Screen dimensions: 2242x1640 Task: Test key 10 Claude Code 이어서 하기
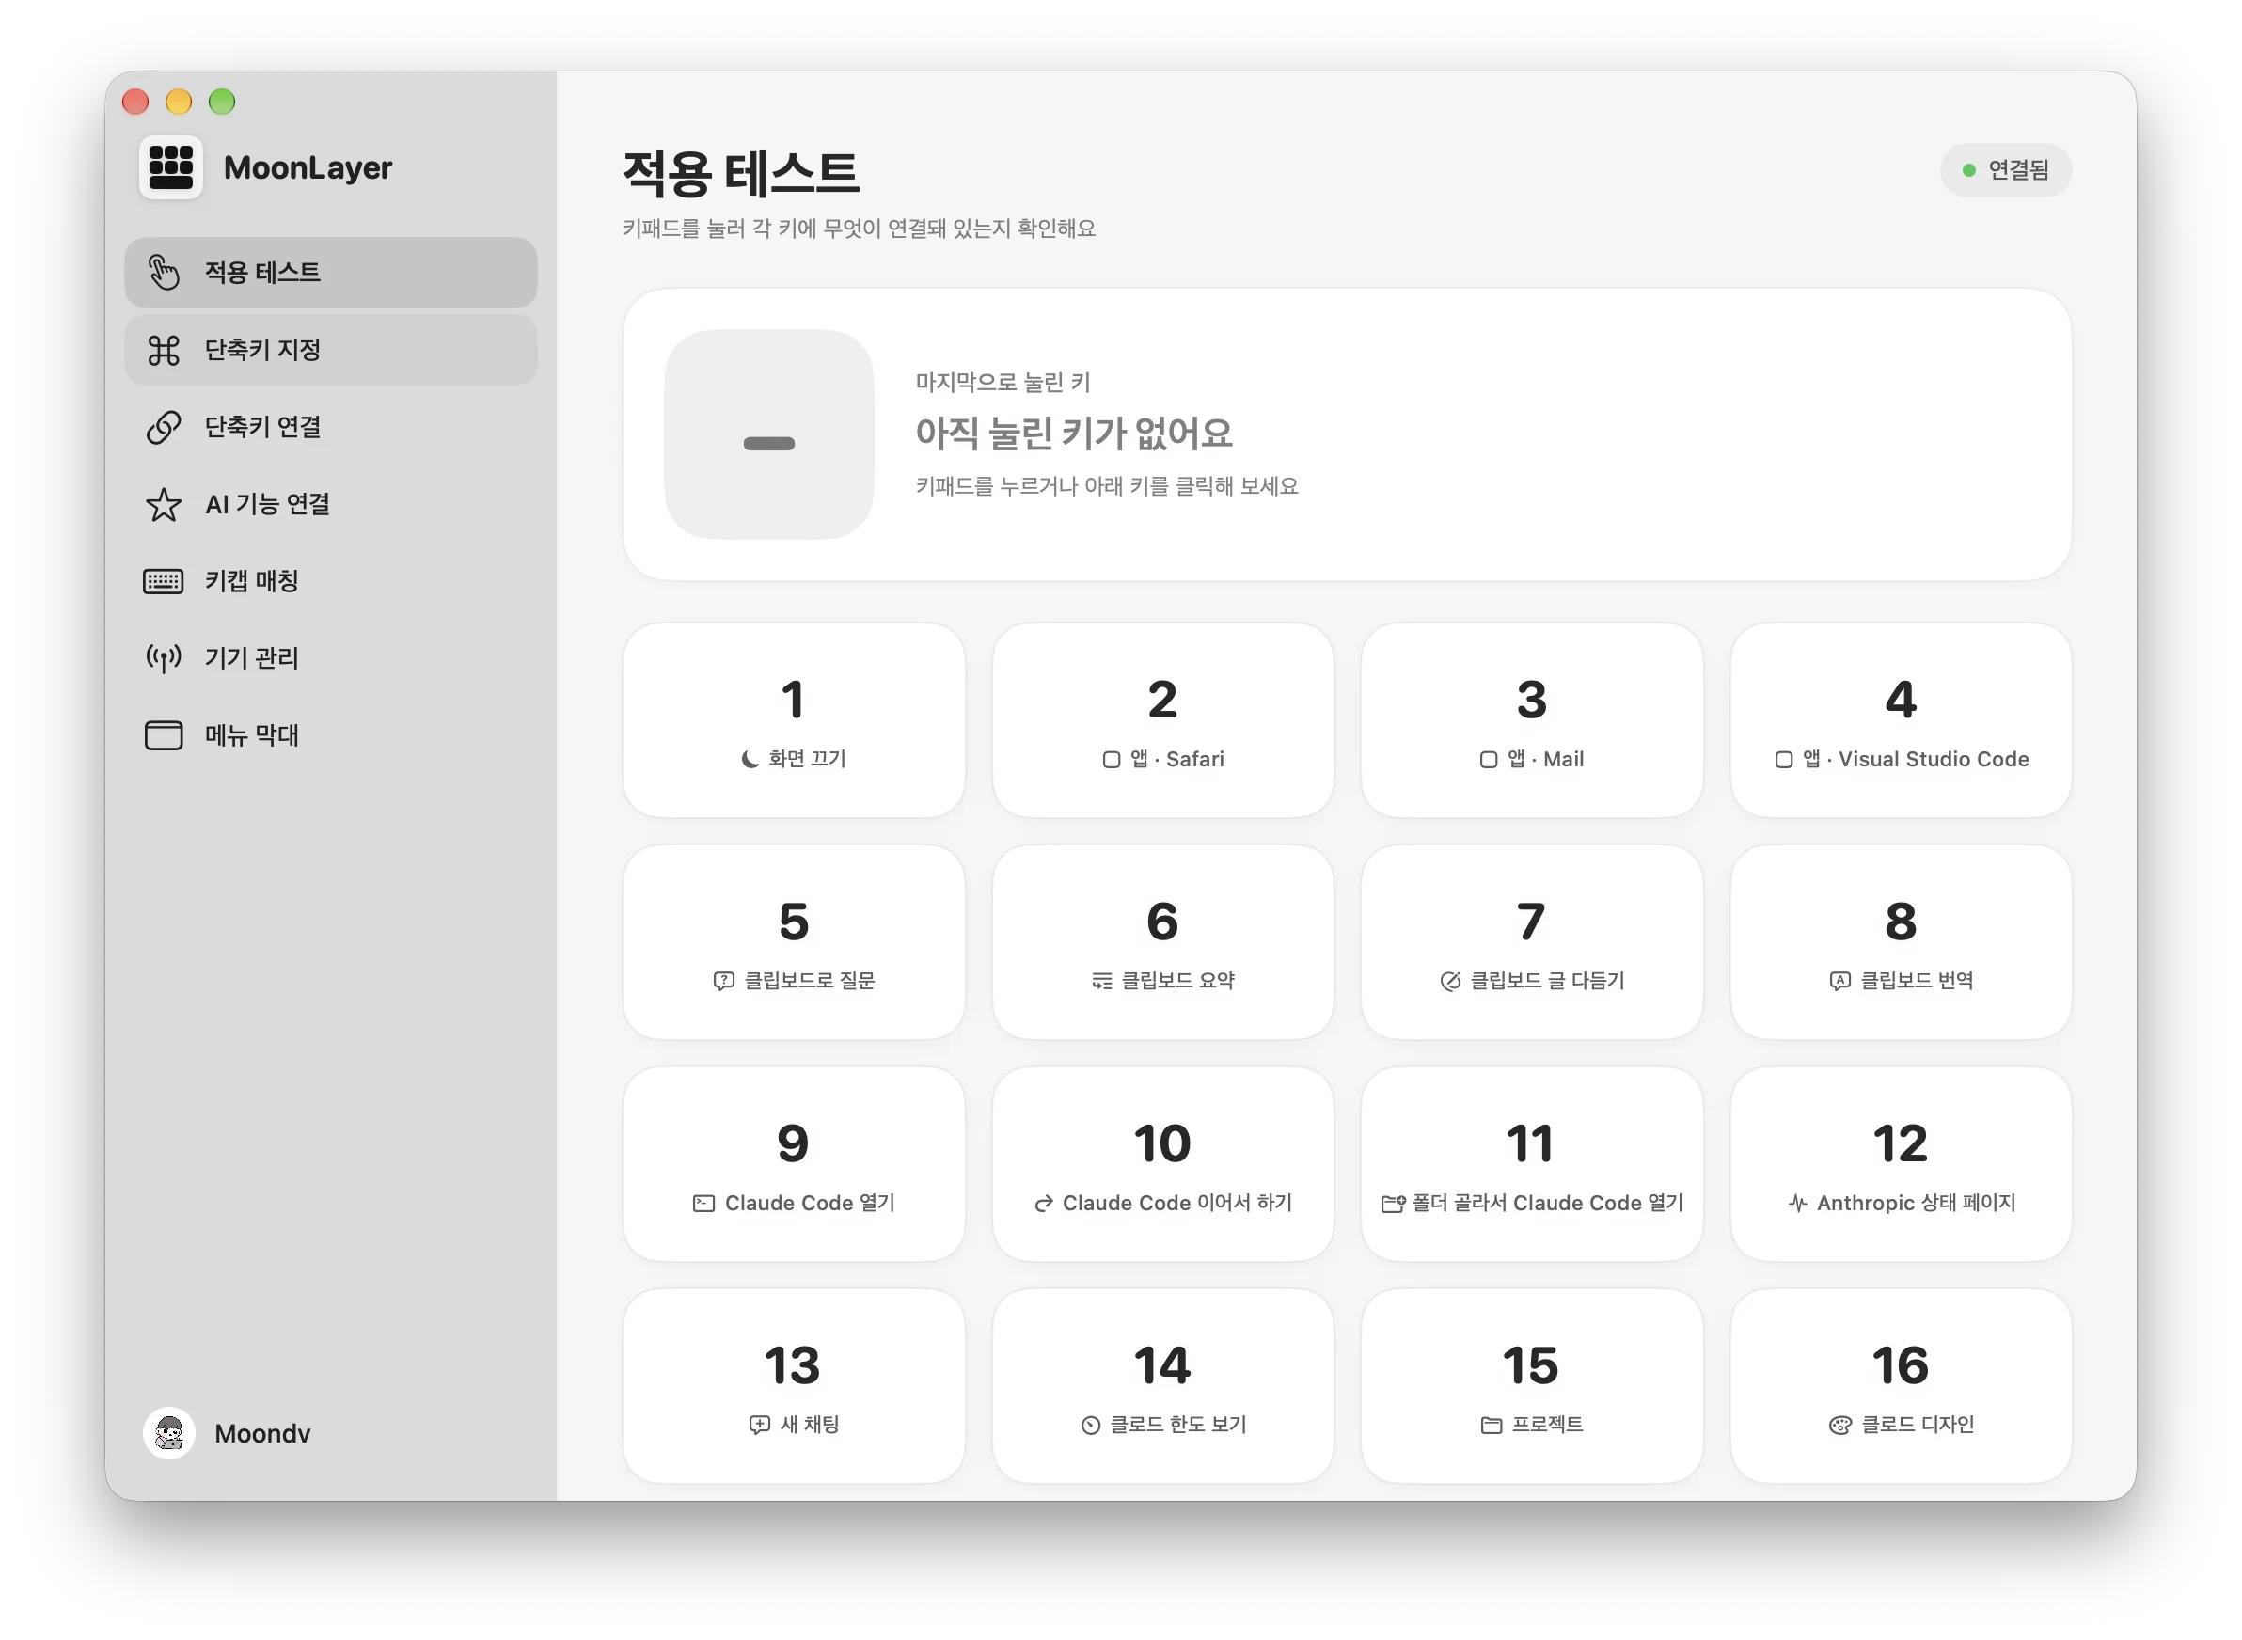[x=1162, y=1164]
